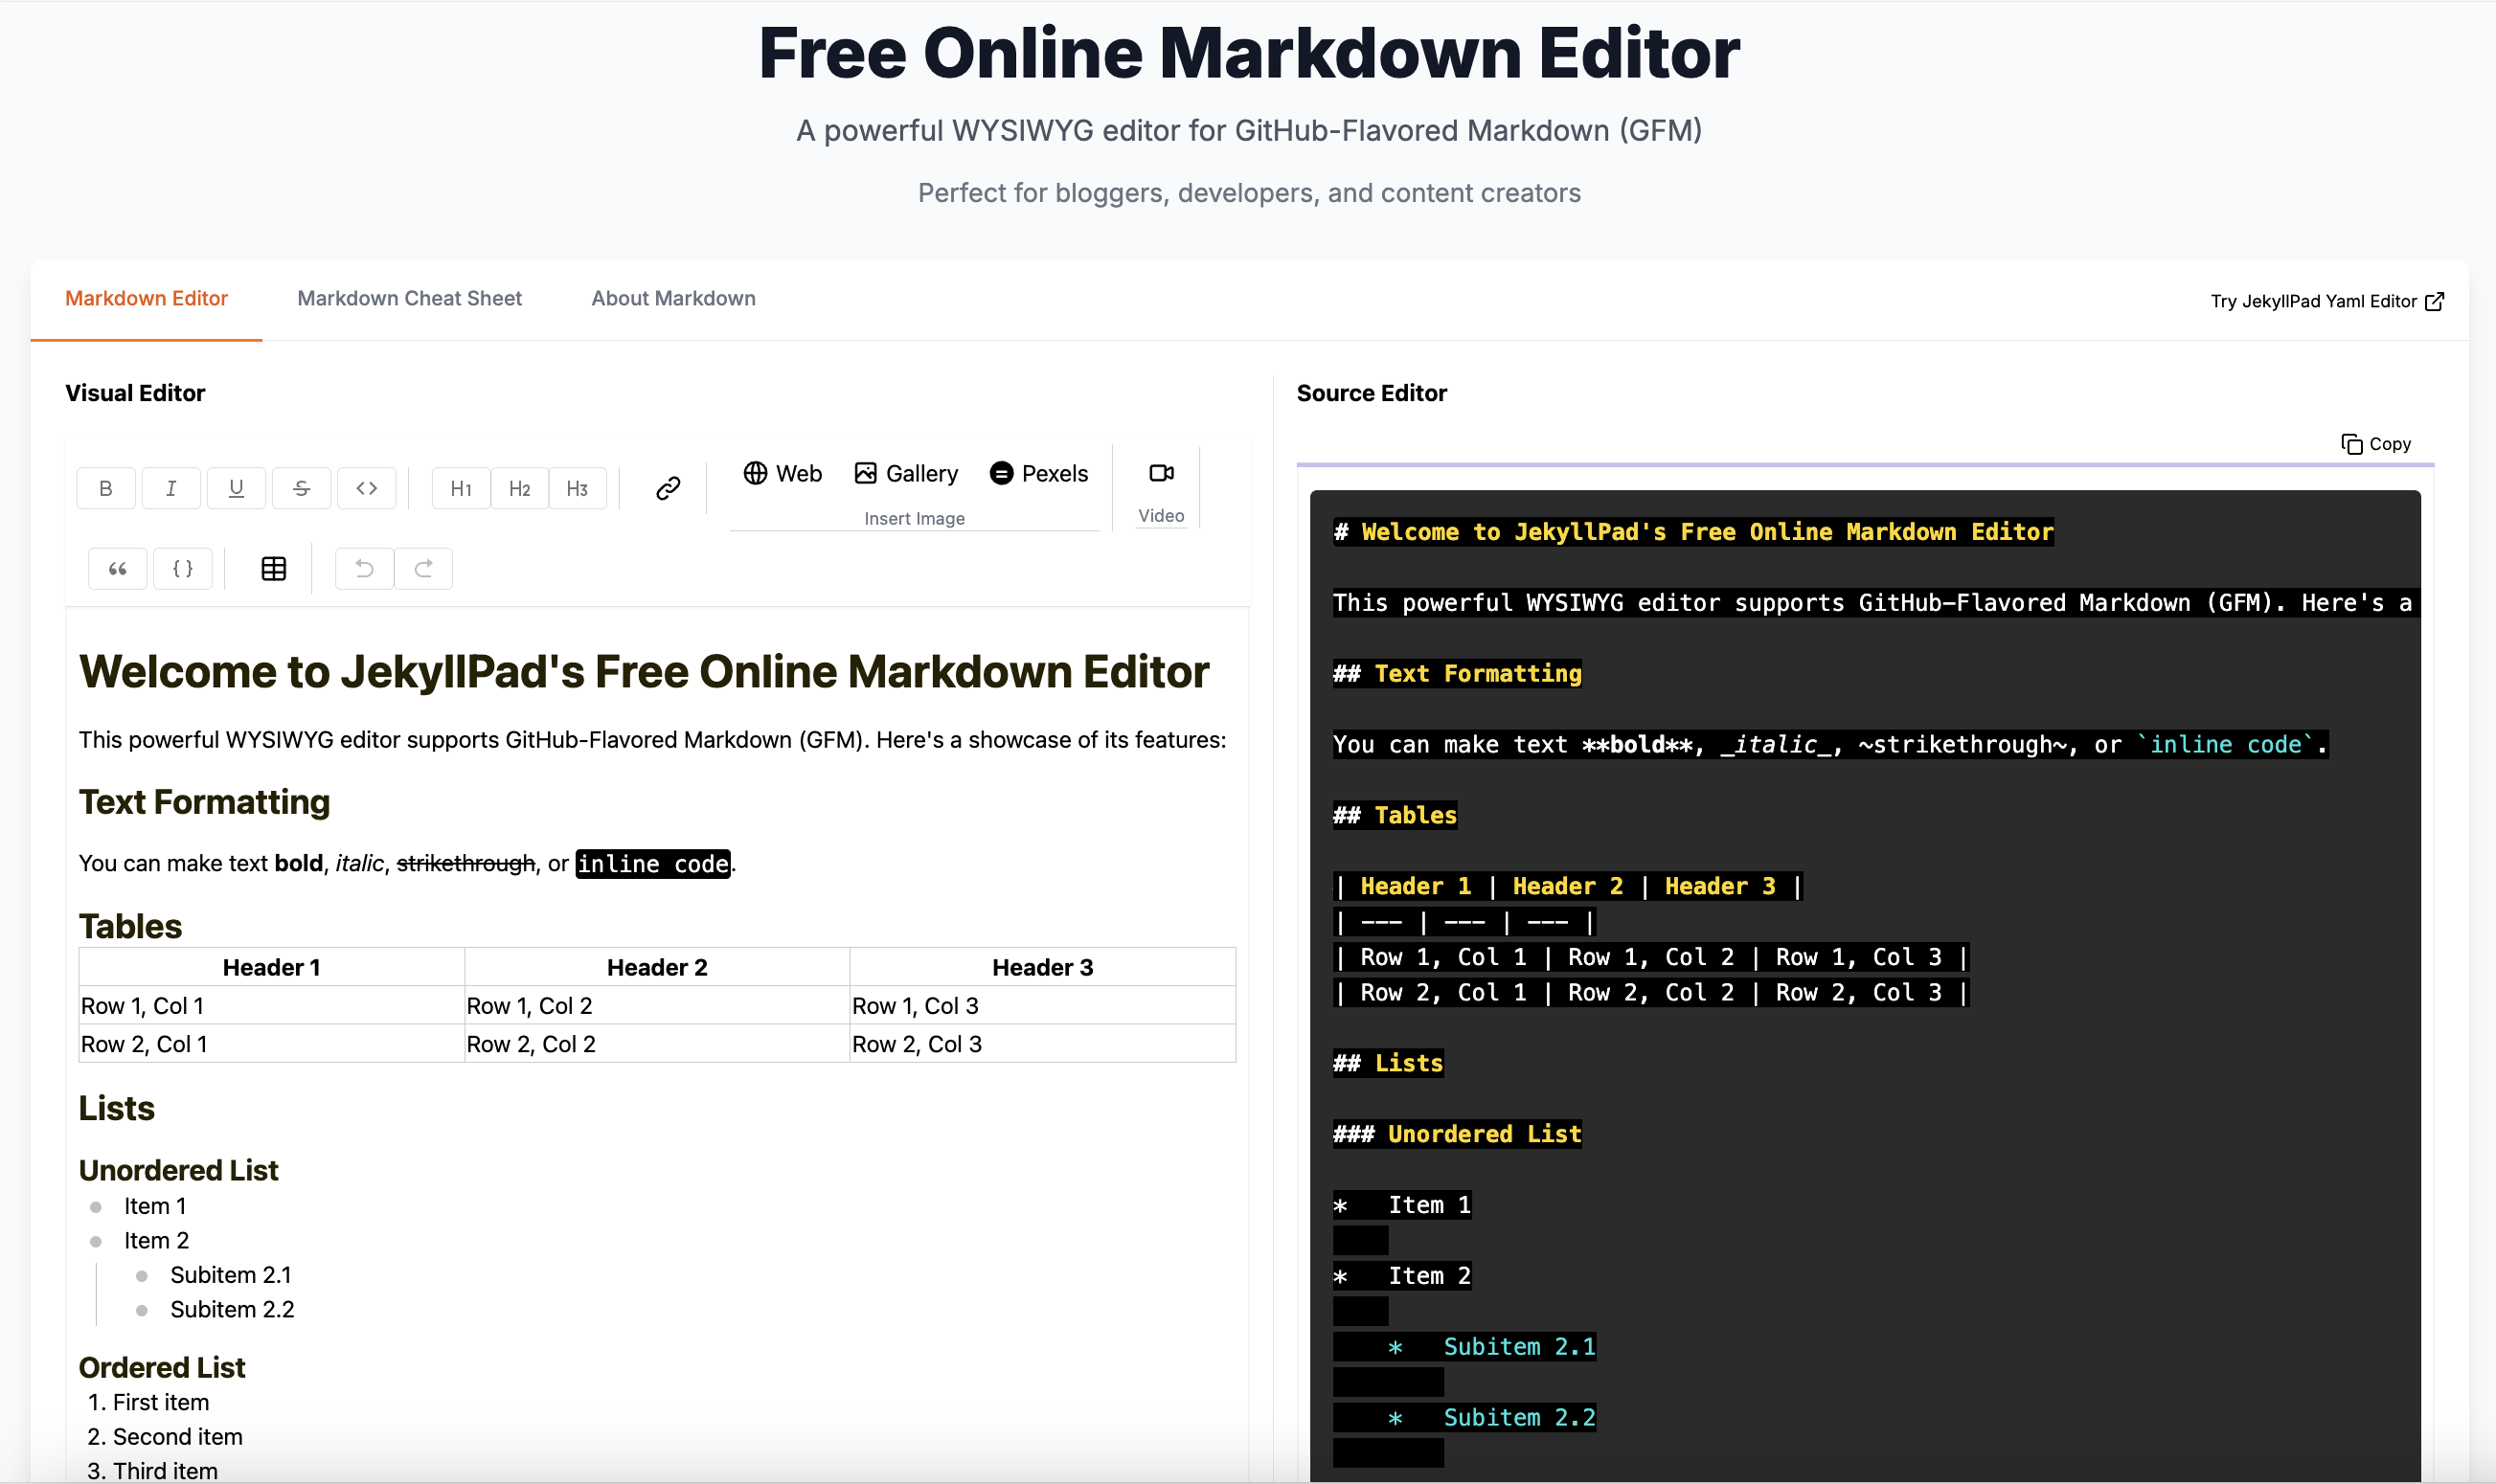Toggle bold formatting button
The height and width of the screenshot is (1484, 2496).
106,488
